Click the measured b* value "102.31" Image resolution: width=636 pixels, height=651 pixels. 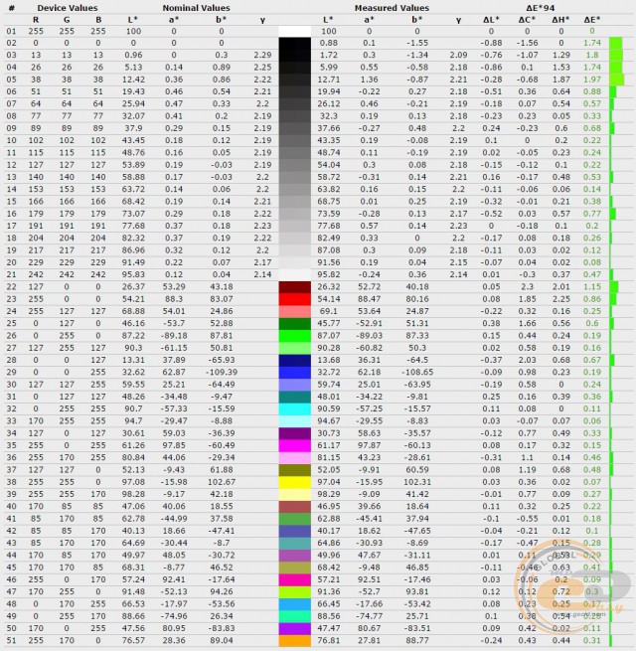coord(417,482)
